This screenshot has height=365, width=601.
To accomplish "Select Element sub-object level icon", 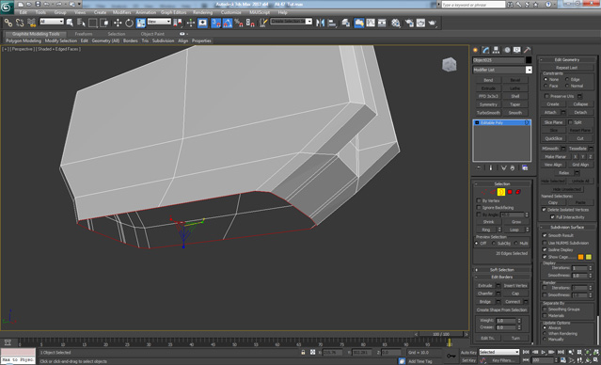I will [x=518, y=192].
